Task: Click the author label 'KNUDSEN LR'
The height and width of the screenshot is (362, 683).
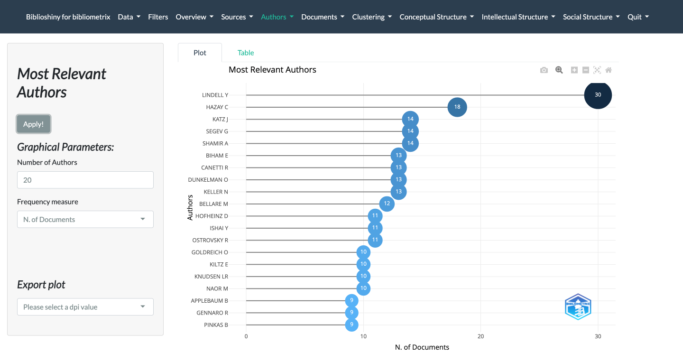Action: (x=212, y=276)
